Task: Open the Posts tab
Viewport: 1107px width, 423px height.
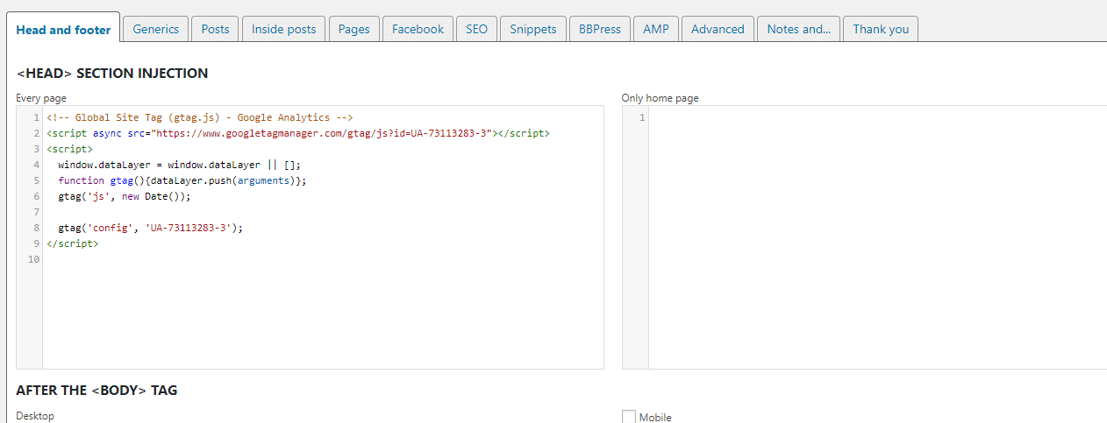Action: pos(215,29)
